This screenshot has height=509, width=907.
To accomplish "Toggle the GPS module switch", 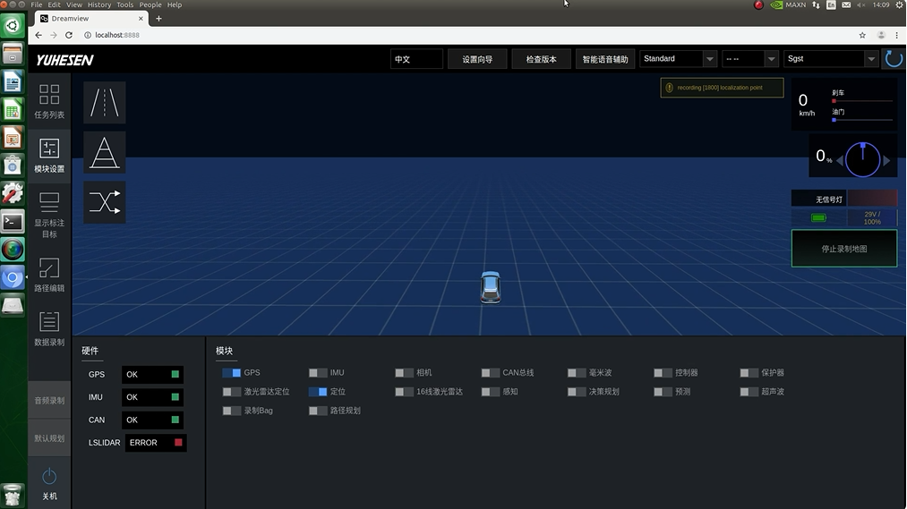I will [x=231, y=373].
